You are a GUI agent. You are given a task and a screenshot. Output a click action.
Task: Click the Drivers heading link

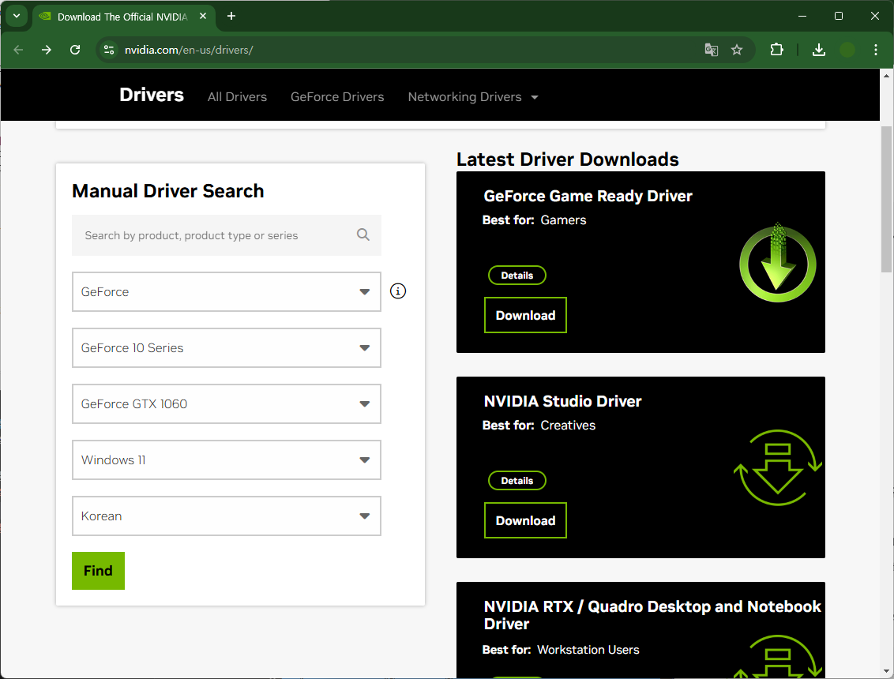[152, 95]
